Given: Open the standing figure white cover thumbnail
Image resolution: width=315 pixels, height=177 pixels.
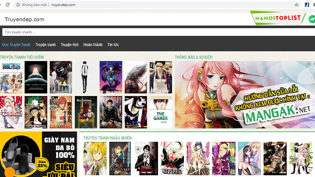Looking at the screenshot, I should (x=86, y=77).
